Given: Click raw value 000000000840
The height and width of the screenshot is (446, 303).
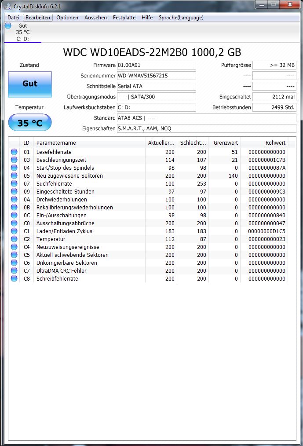Looking at the screenshot, I should click(267, 216).
